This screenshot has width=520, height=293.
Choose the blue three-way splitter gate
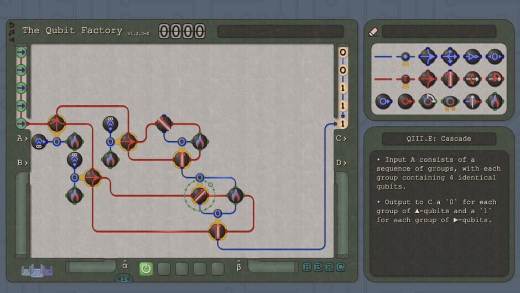tap(450, 56)
